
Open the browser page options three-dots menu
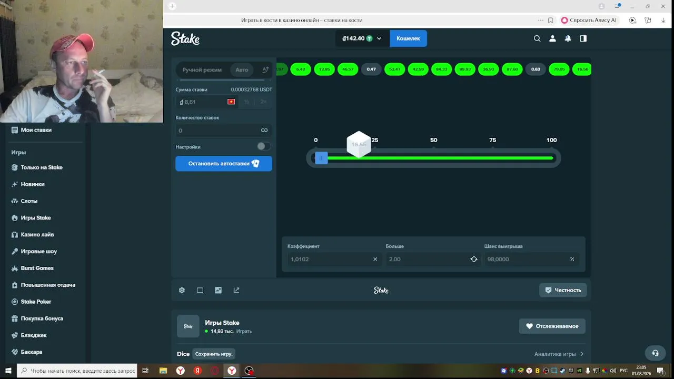[540, 21]
